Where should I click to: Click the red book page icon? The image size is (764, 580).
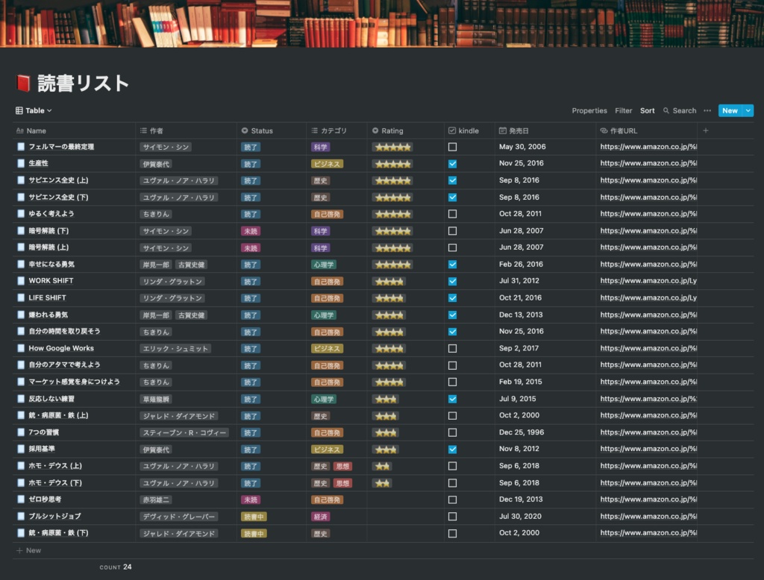23,83
